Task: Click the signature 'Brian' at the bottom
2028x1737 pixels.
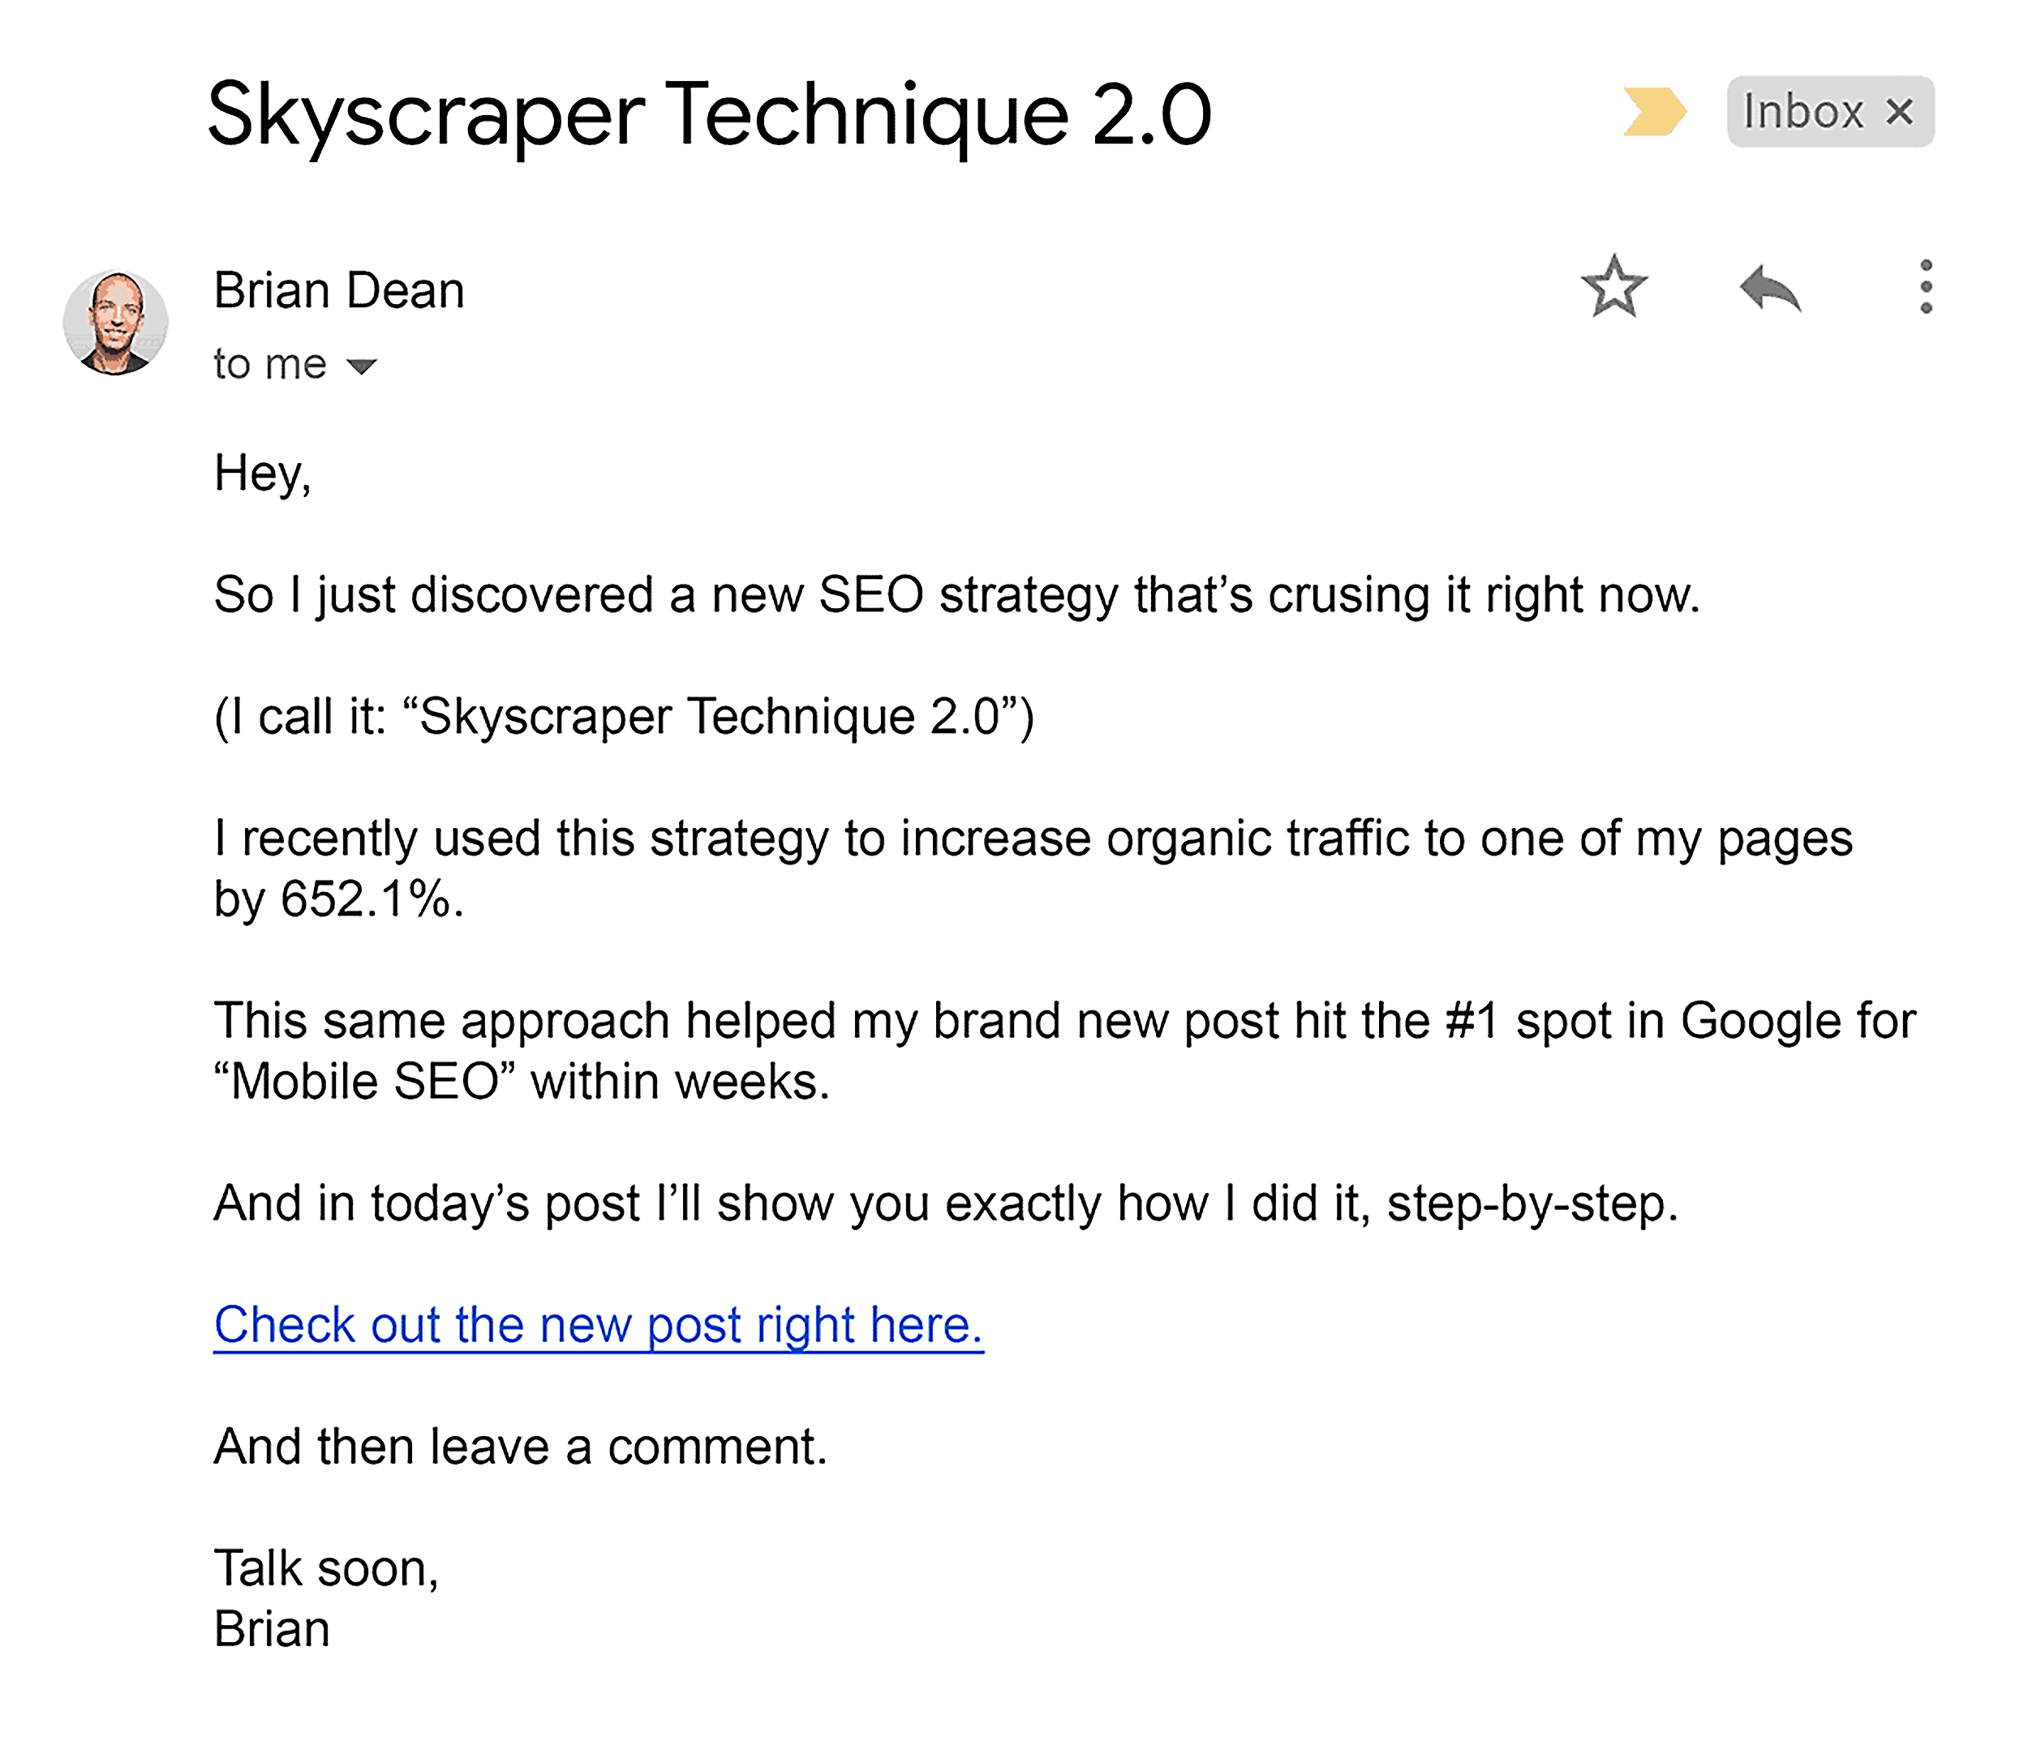Action: pos(272,1628)
